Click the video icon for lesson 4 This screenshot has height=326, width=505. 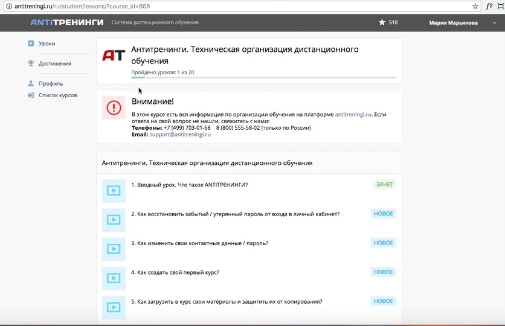[114, 278]
